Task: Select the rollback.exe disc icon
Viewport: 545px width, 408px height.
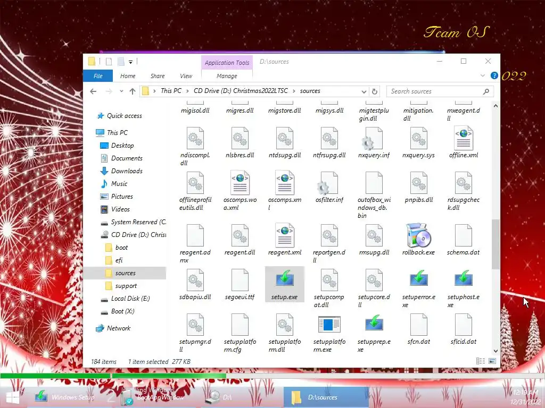Action: click(418, 235)
